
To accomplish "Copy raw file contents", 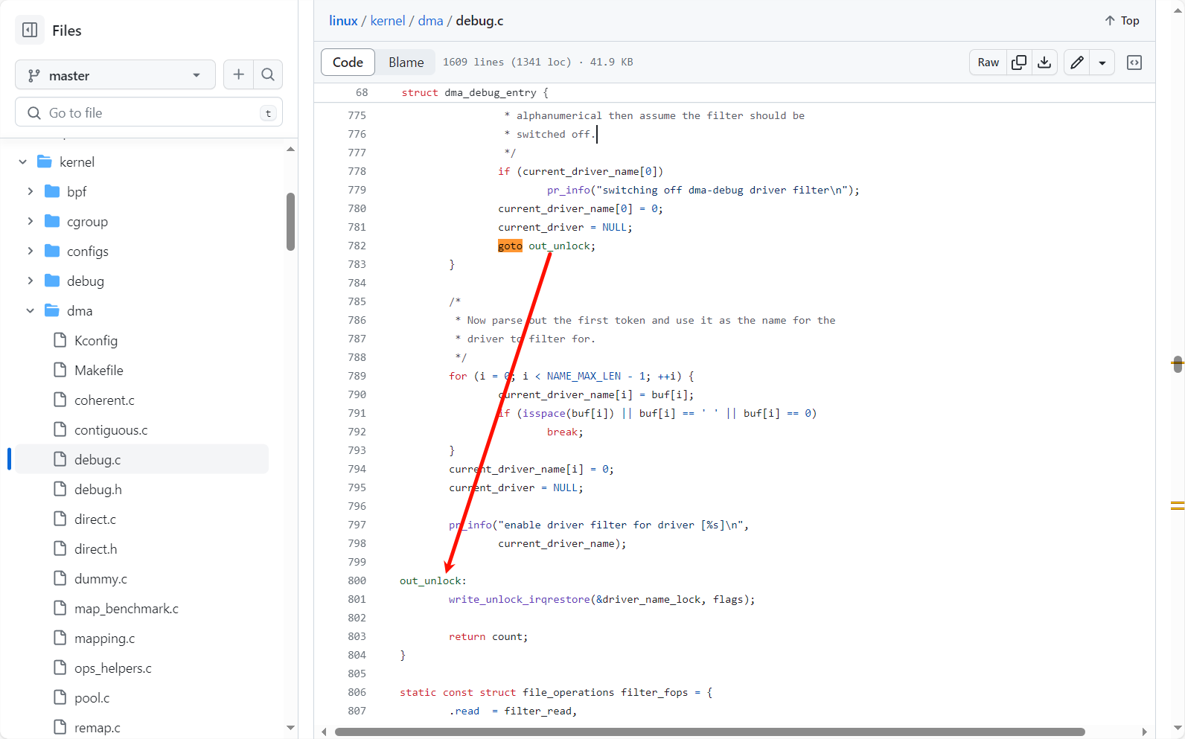I will pos(1019,63).
